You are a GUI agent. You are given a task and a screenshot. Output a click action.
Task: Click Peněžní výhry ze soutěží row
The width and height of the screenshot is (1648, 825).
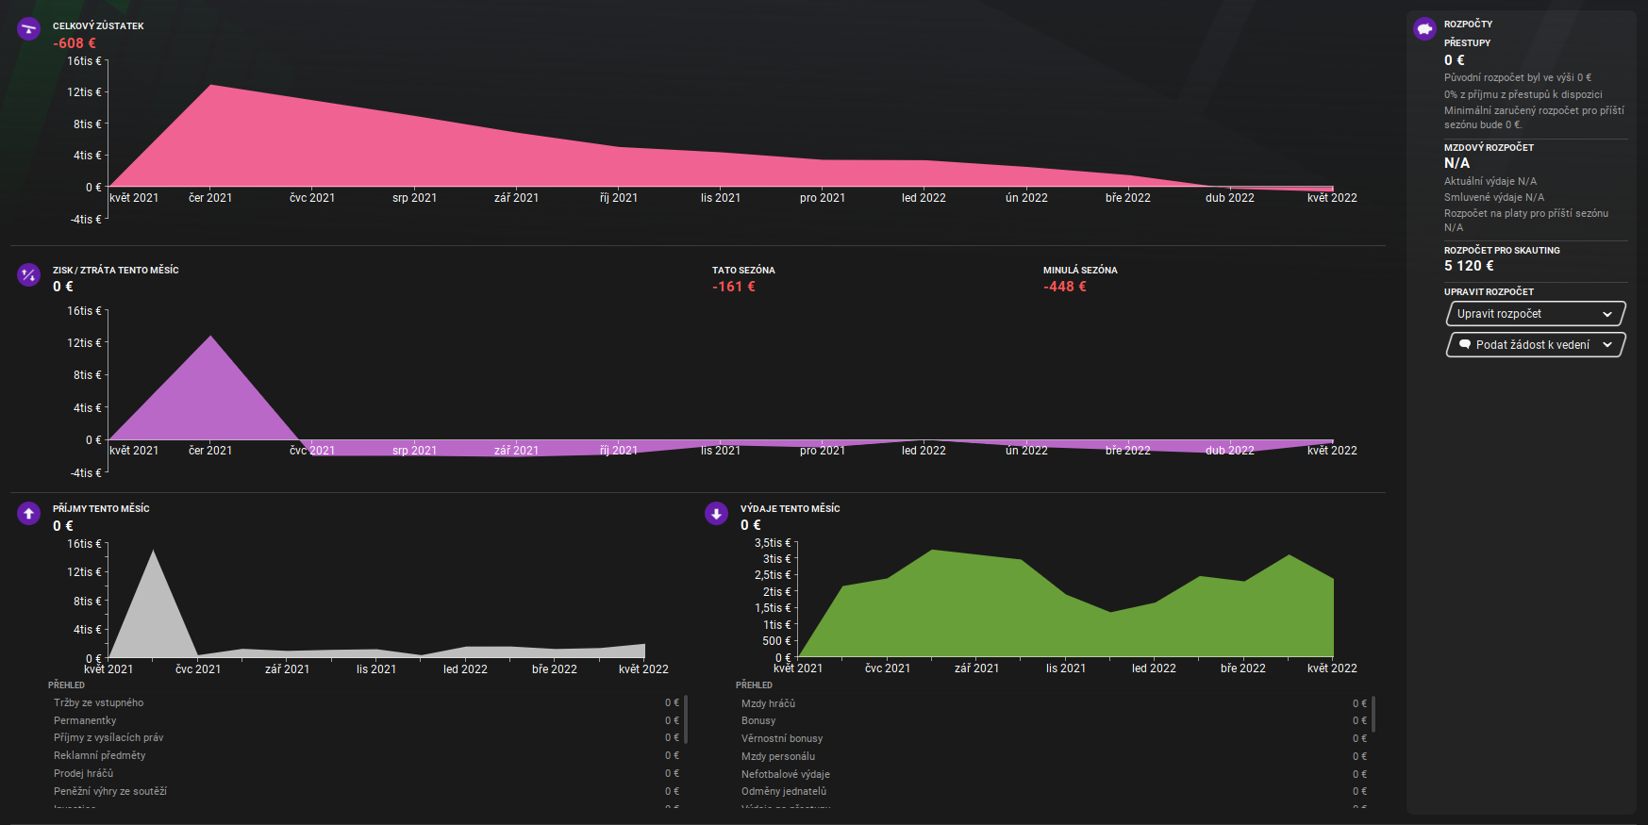(x=366, y=791)
